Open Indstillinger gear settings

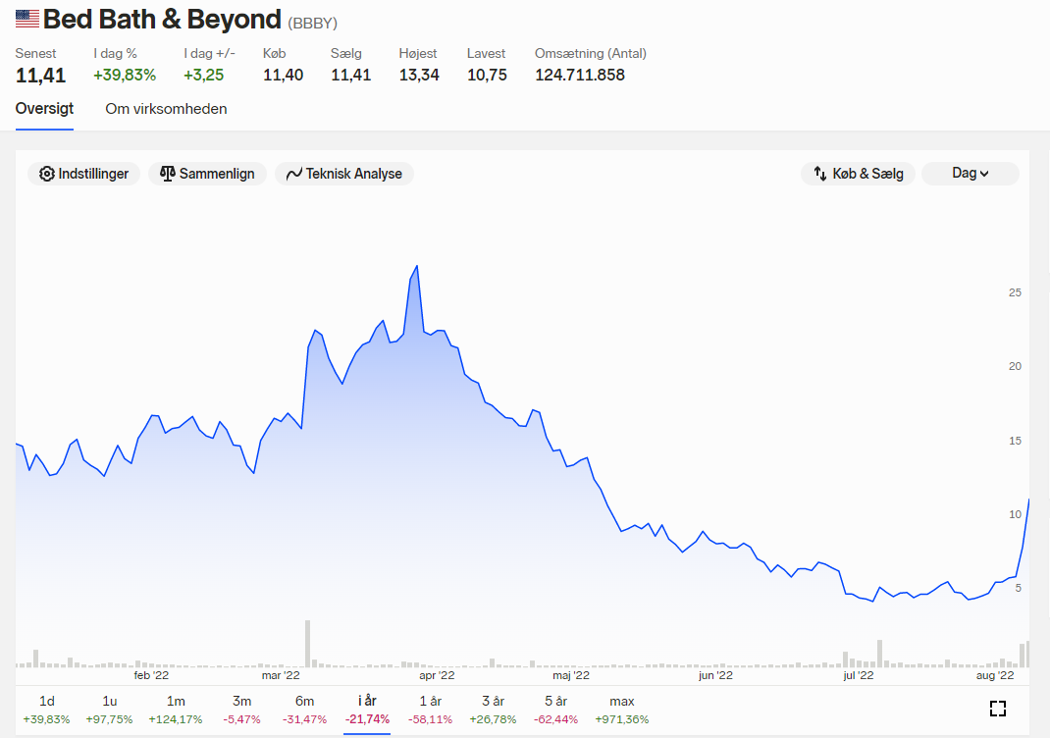pyautogui.click(x=83, y=174)
